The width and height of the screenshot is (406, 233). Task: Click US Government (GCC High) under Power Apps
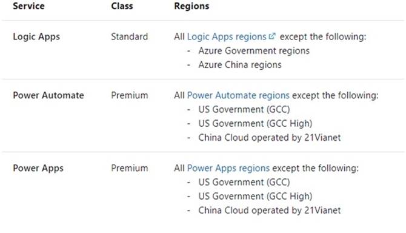pos(255,196)
